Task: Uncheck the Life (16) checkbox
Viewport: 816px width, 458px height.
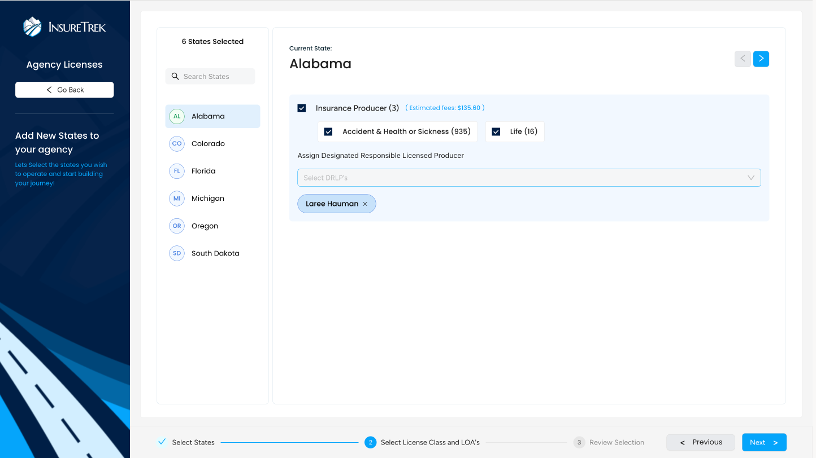Action: point(496,132)
